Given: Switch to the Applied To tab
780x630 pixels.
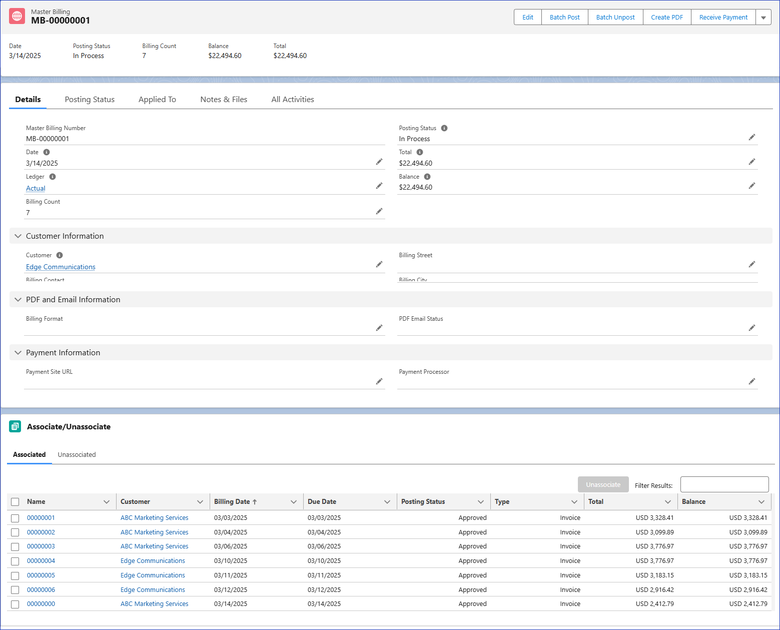Looking at the screenshot, I should pos(157,100).
